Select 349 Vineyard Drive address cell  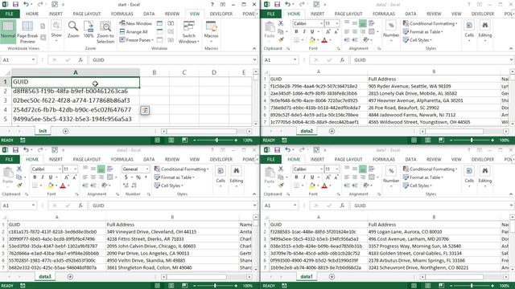[x=172, y=232]
